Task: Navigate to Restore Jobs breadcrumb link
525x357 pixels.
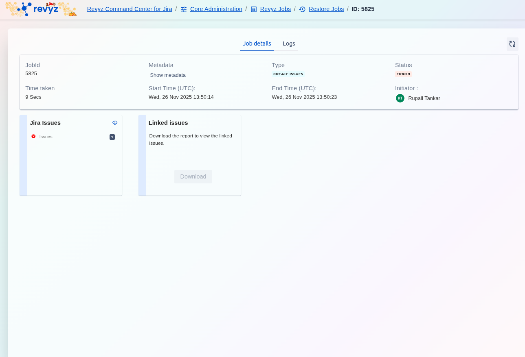Action: point(326,9)
